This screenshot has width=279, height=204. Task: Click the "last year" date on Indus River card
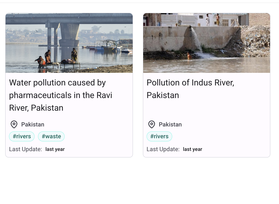(x=193, y=149)
